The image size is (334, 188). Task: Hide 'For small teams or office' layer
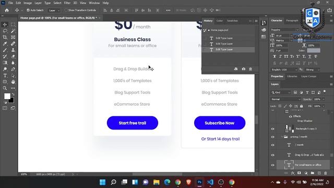273,165
